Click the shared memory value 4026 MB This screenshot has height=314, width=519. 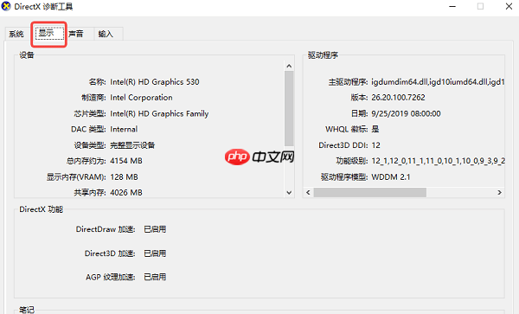pyautogui.click(x=126, y=193)
